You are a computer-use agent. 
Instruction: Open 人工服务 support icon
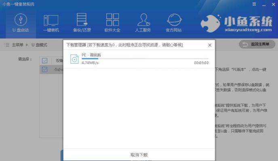coord(143,20)
